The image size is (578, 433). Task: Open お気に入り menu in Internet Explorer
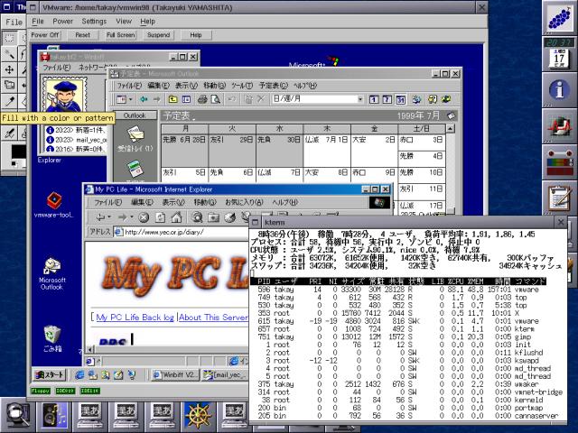(244, 202)
